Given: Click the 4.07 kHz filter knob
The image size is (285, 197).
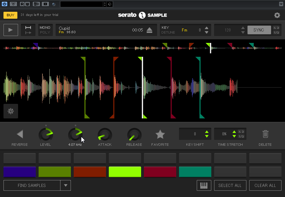Looking at the screenshot, I should (75, 135).
